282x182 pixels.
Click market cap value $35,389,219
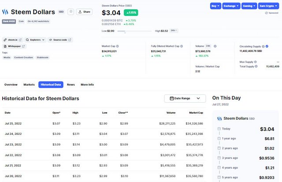[194, 165]
